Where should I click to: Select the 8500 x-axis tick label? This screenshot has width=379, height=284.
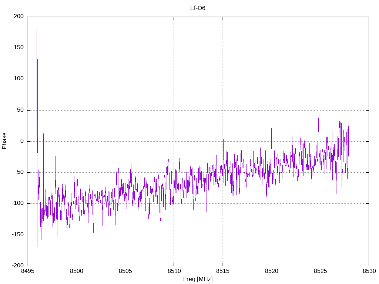tap(76, 271)
